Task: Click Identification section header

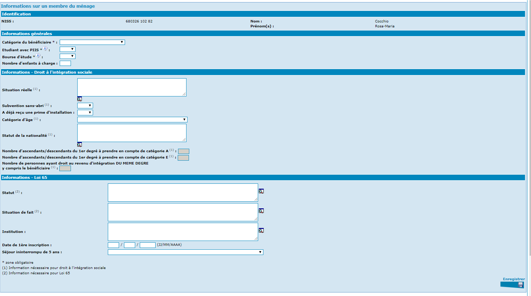Action: tap(263, 14)
